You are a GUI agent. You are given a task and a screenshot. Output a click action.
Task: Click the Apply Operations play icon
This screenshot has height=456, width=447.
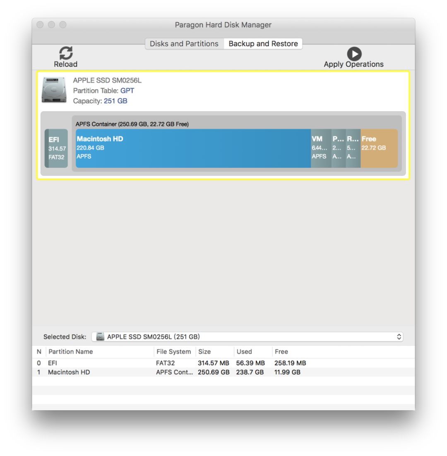click(x=354, y=54)
